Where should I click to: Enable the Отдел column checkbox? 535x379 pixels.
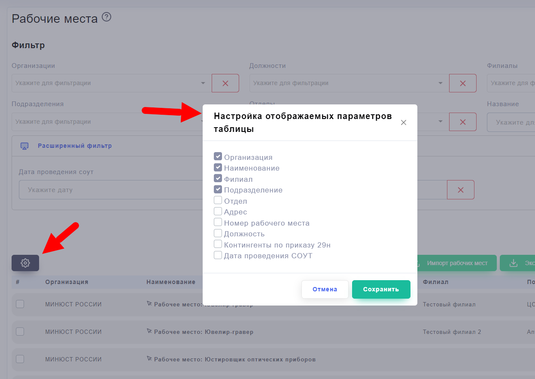pyautogui.click(x=218, y=200)
